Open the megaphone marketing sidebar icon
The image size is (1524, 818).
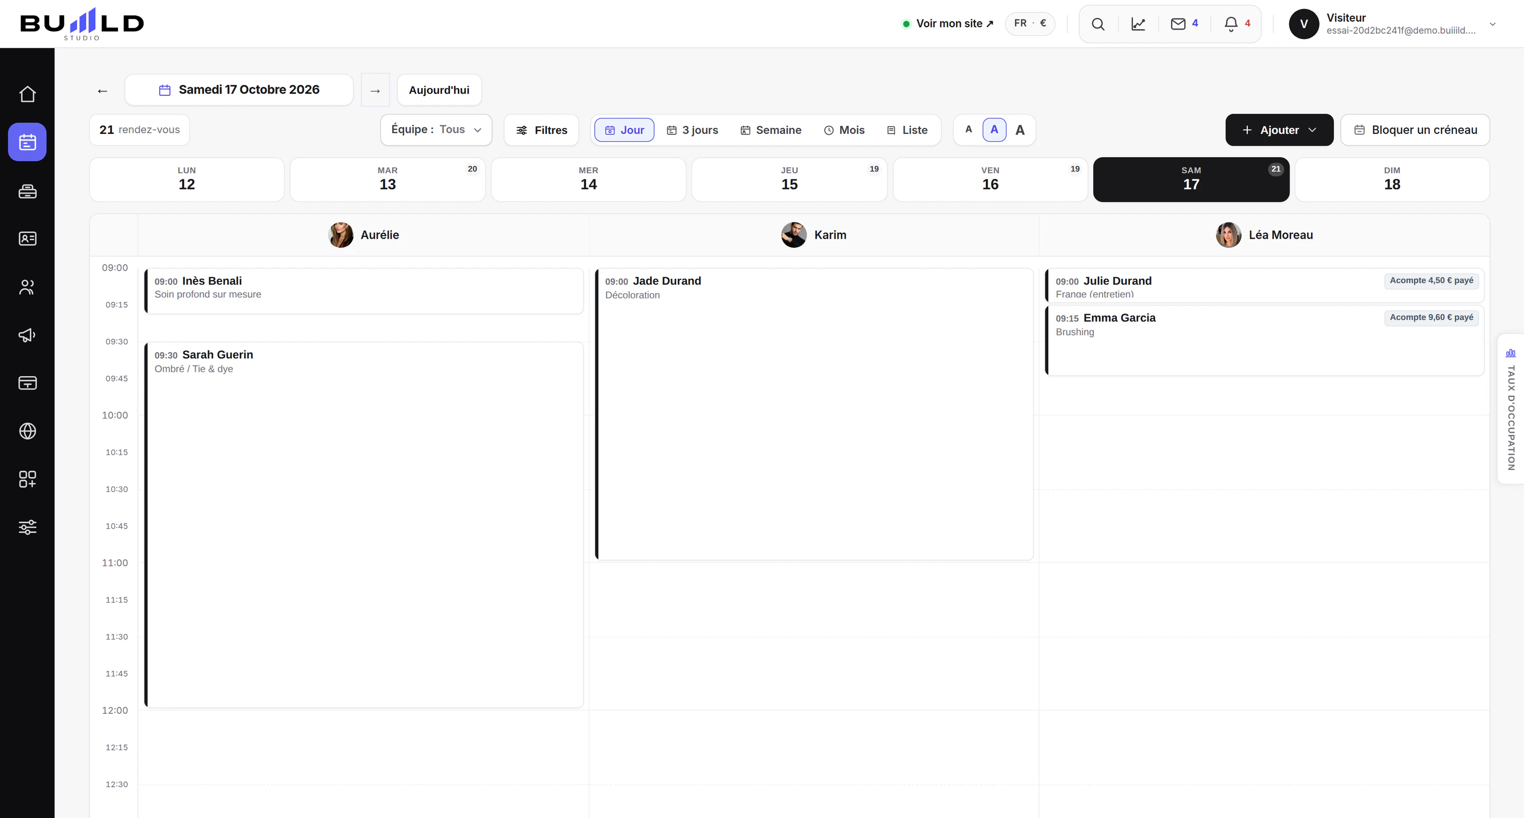(x=27, y=335)
